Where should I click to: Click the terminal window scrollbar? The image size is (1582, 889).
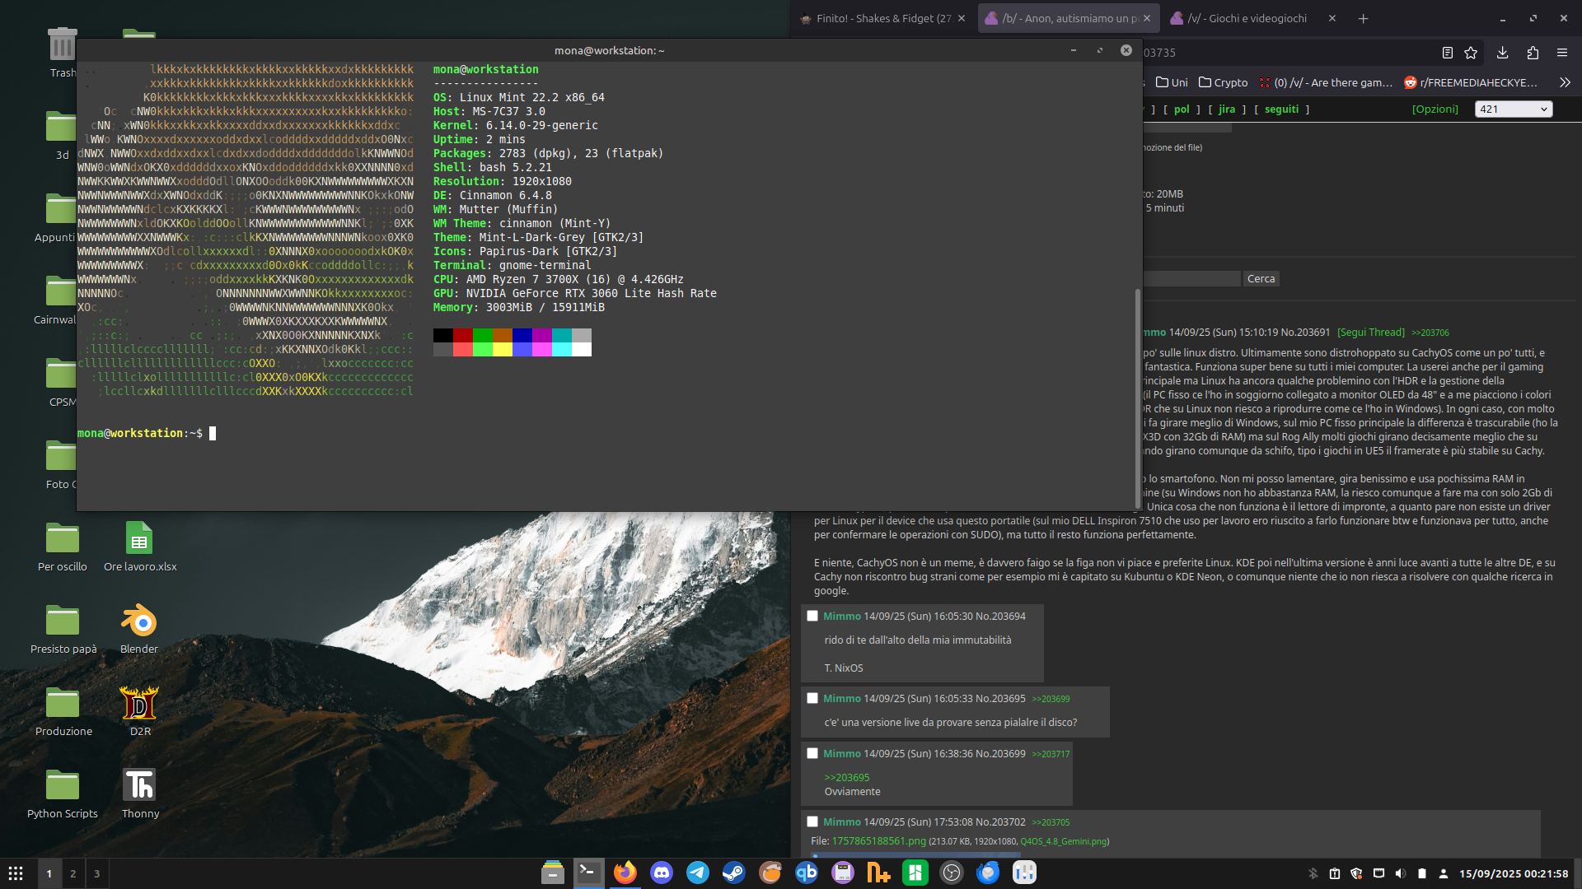click(1138, 398)
